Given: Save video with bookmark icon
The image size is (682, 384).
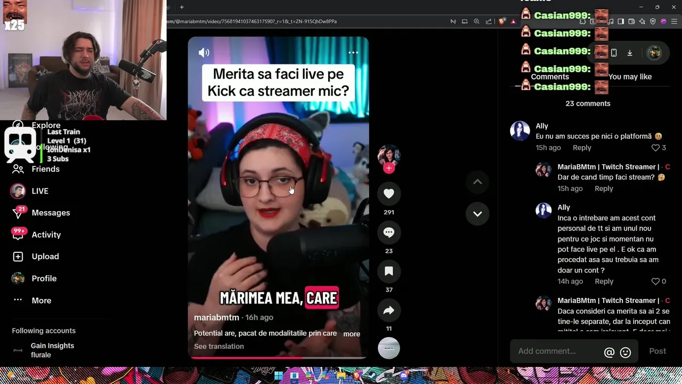Looking at the screenshot, I should (x=389, y=271).
